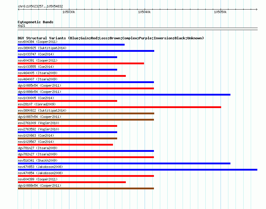Click the esv3890925 (Suktitipat2014) label
Image resolution: width=266 pixels, height=209 pixels.
42,48
